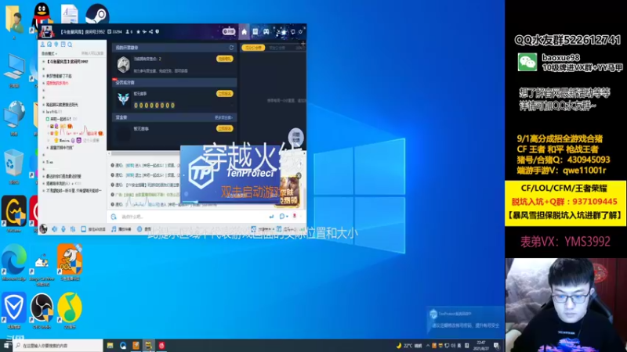Open the notification center on taskbar

(497, 346)
